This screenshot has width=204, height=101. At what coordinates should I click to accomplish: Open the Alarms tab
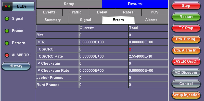click(151, 20)
